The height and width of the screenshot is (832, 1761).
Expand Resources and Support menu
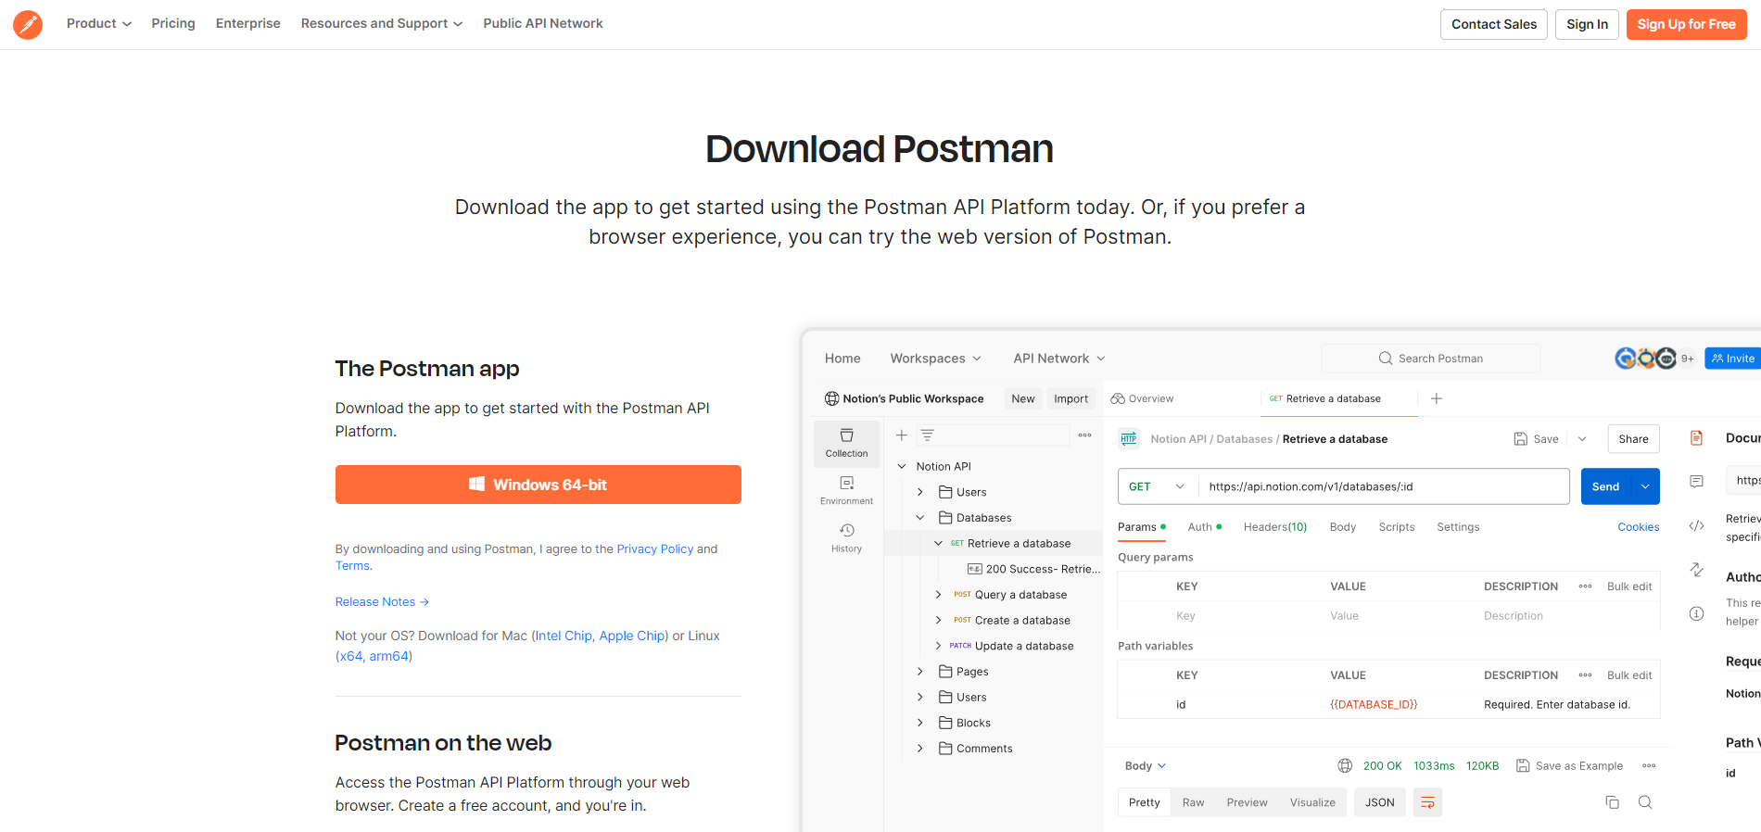381,23
